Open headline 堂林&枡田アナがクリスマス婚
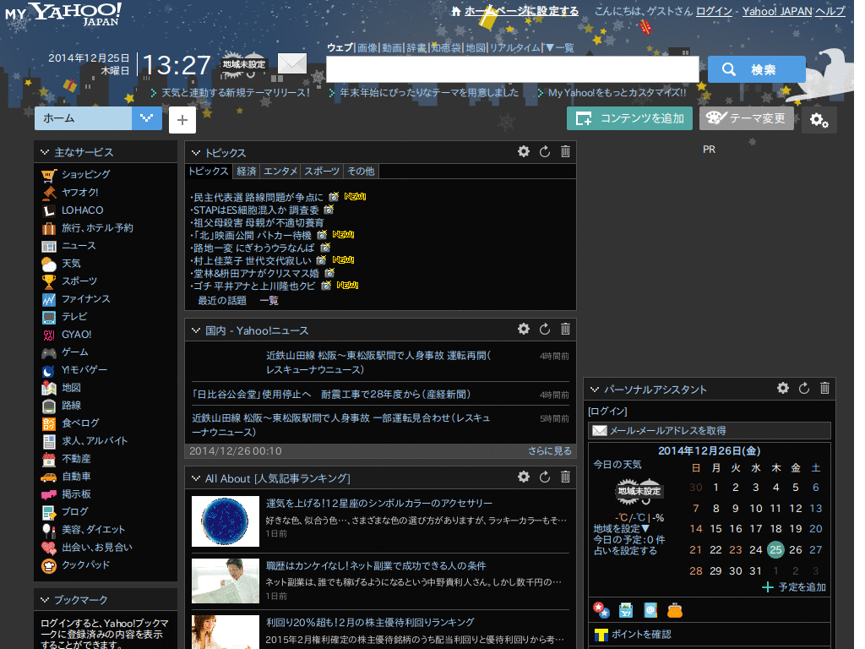Screen dimensions: 865x649 [256, 273]
